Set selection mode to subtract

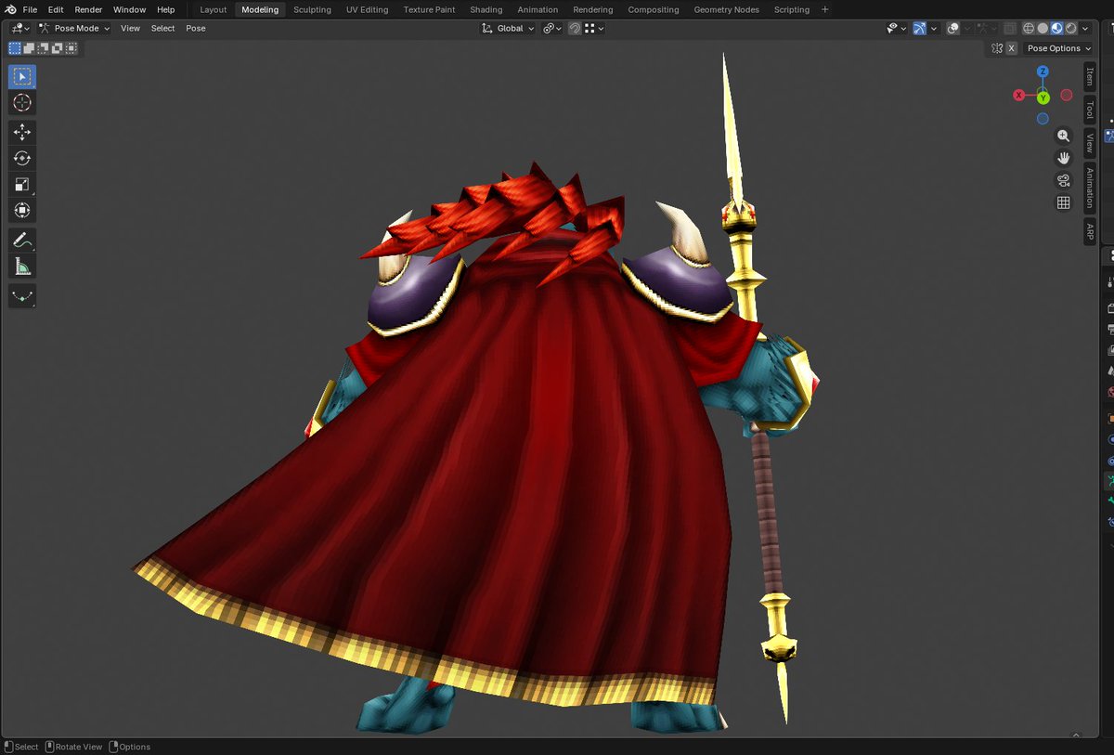point(43,47)
